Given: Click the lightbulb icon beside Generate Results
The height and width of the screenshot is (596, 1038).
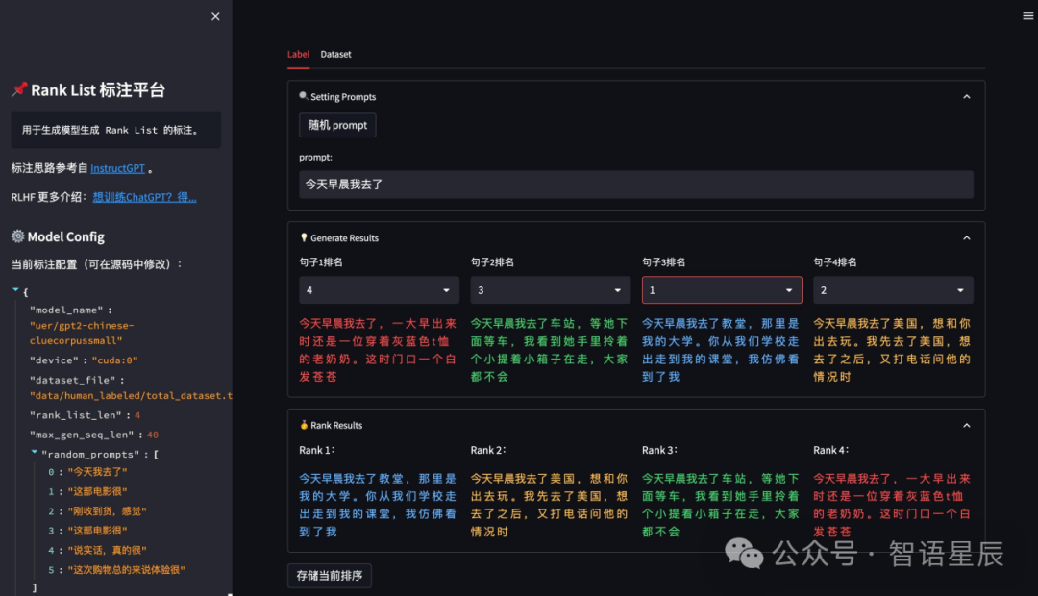Looking at the screenshot, I should (x=303, y=237).
